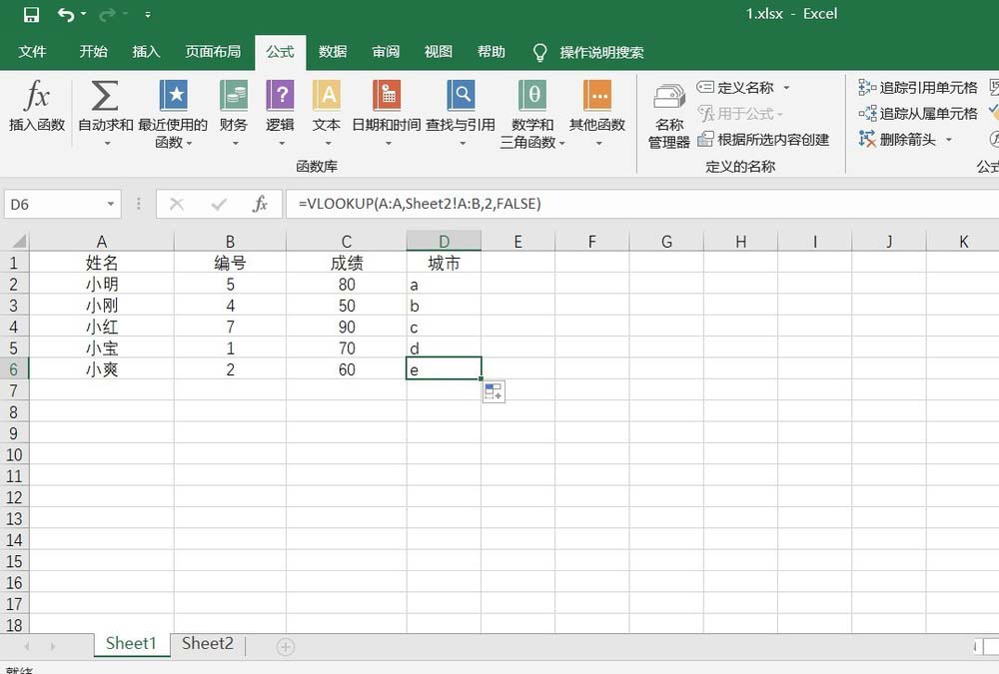Click the 操作说明搜索 lightbulb search box

[588, 52]
